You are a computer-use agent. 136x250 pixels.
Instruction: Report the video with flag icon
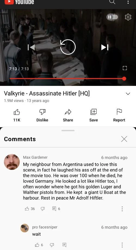pyautogui.click(x=119, y=115)
